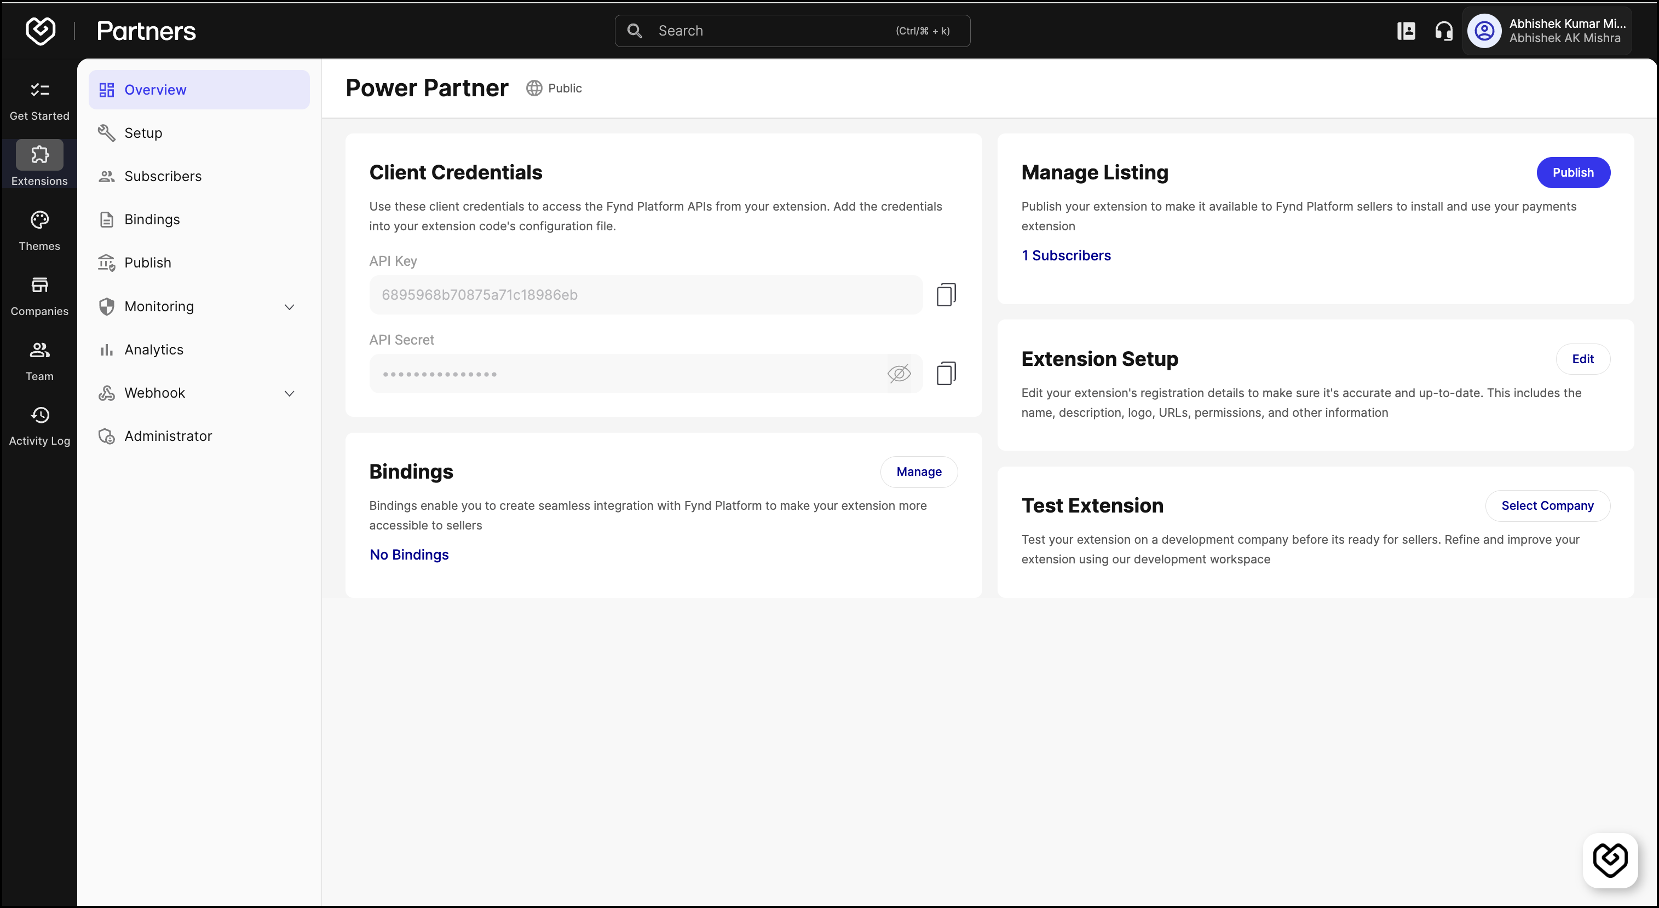Copy the API Secret value
1659x908 pixels.
click(x=946, y=373)
